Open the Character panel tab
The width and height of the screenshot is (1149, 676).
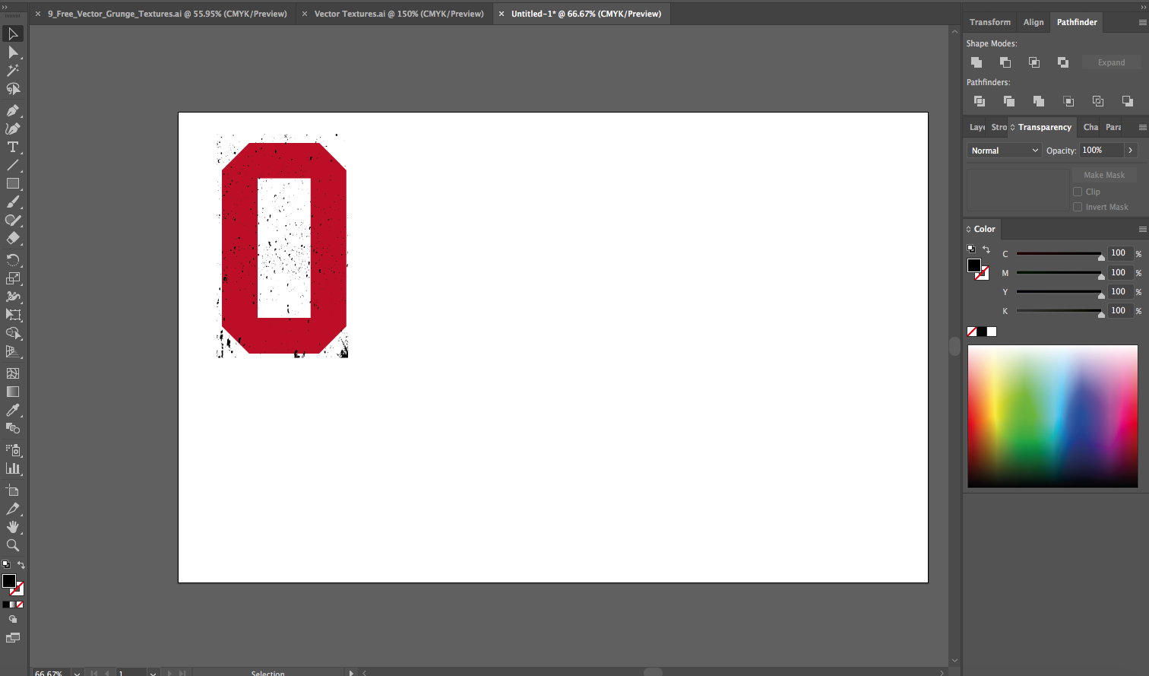pyautogui.click(x=1090, y=127)
